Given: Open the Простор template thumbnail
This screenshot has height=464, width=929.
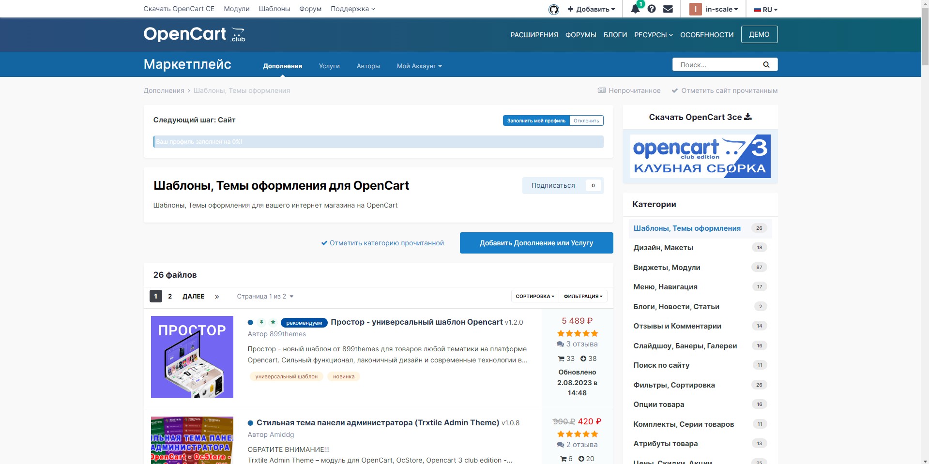Looking at the screenshot, I should [x=192, y=357].
